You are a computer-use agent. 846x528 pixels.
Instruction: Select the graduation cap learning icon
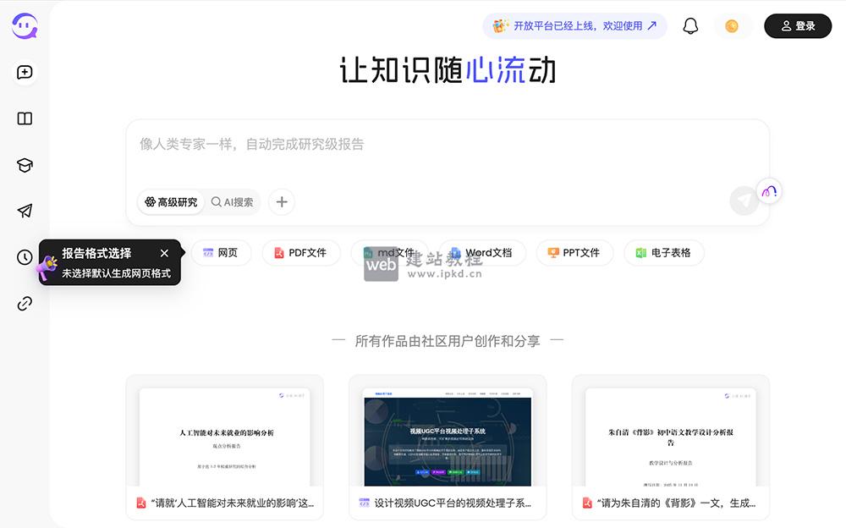pos(24,165)
